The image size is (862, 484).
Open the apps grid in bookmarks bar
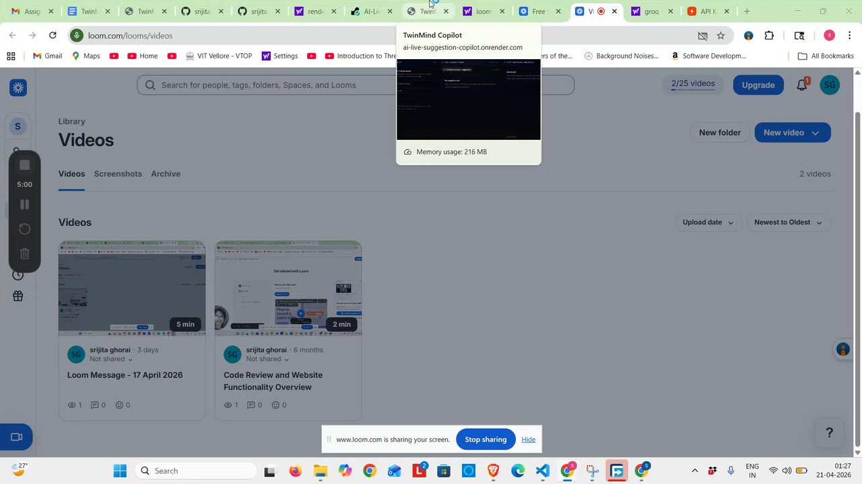(11, 56)
